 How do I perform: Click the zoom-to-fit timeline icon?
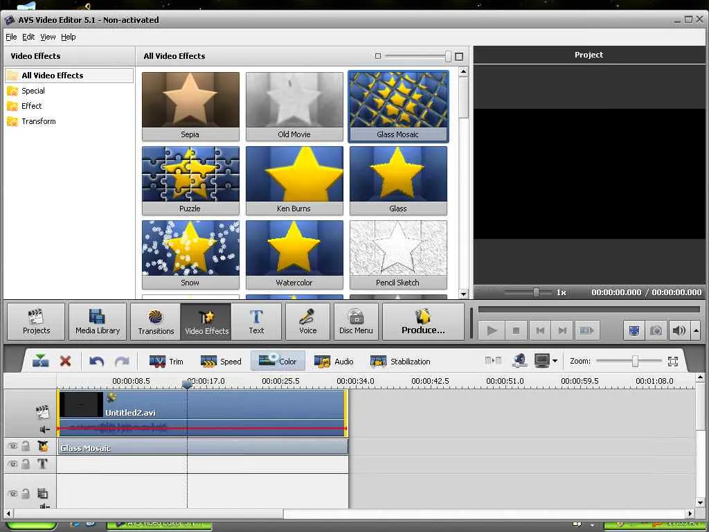click(x=673, y=361)
